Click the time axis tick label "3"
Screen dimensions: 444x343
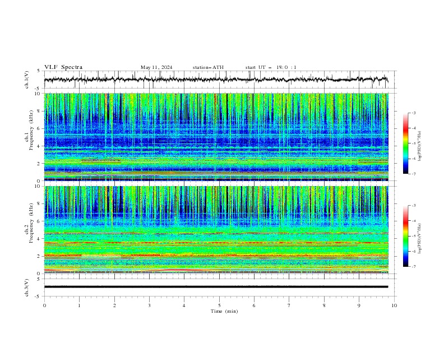tap(149, 305)
